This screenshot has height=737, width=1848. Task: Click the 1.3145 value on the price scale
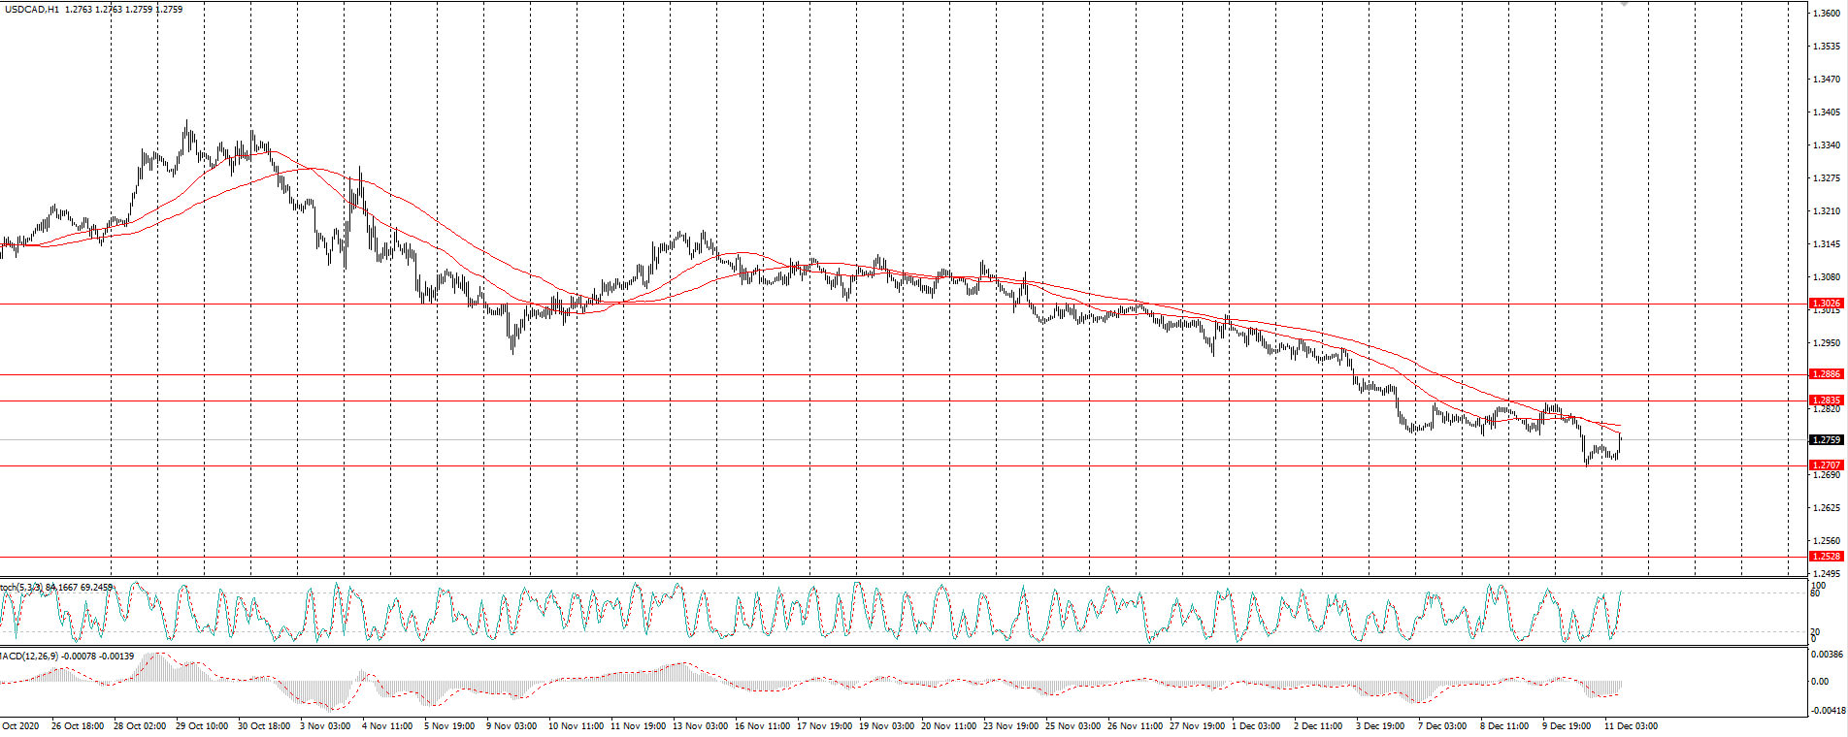click(1828, 244)
